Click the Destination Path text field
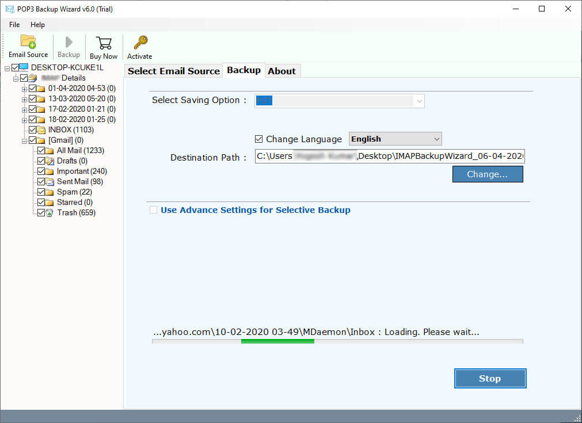Viewport: 582px width, 423px height. point(390,156)
